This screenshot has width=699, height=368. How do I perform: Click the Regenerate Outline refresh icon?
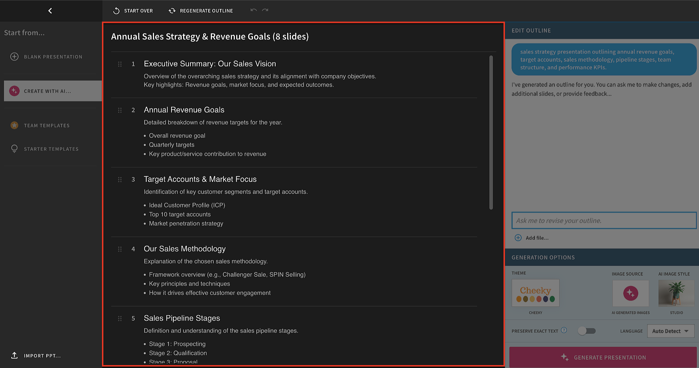[172, 11]
